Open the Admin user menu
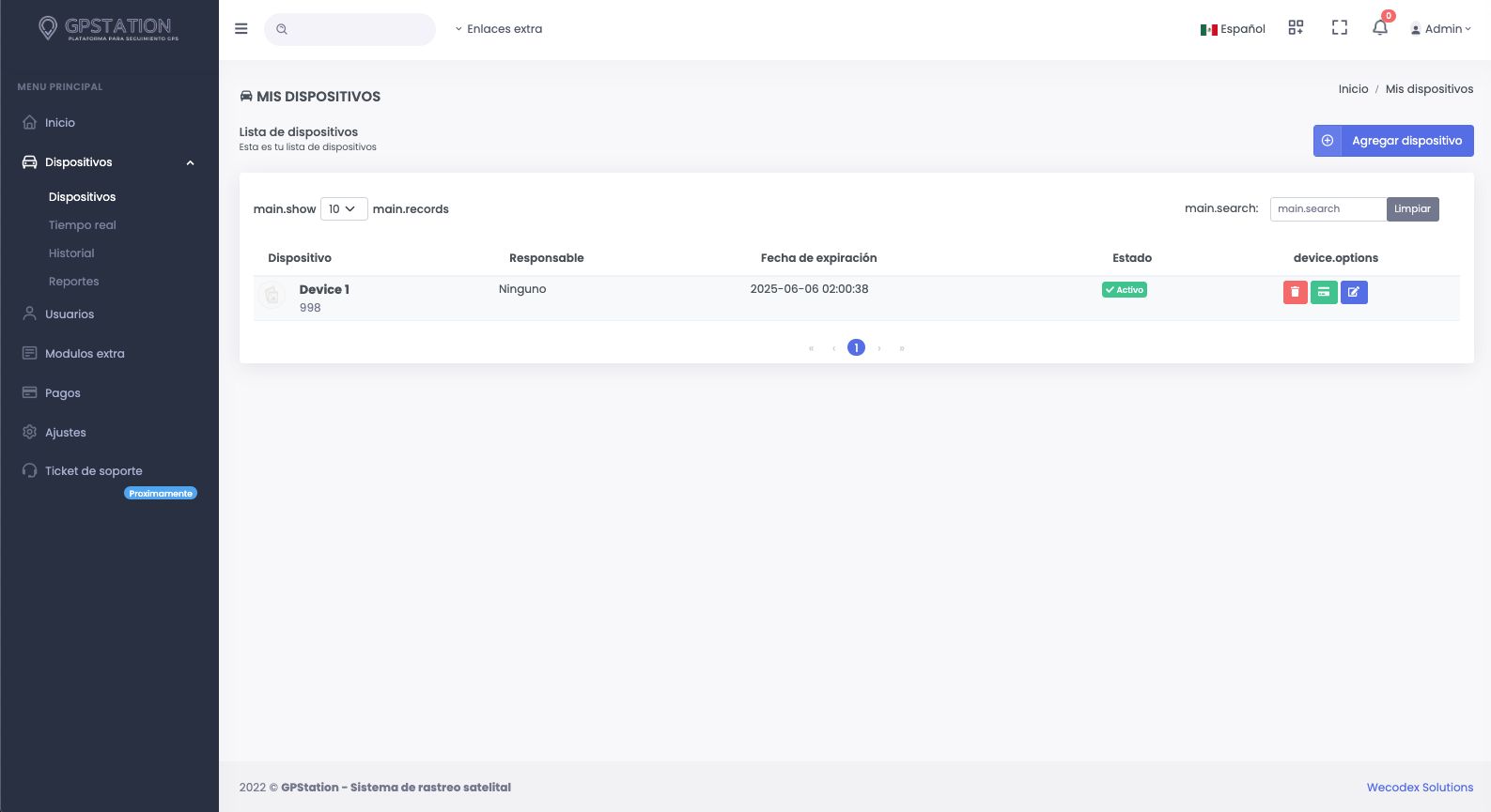 pos(1441,29)
